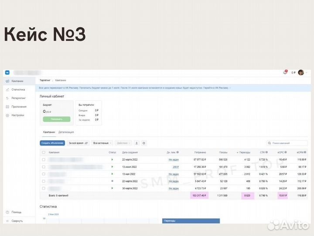
Task: Click the green Пополнить budget button
Action: [56, 119]
